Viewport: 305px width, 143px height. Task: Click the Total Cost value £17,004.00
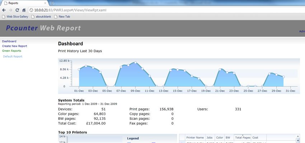(96, 123)
